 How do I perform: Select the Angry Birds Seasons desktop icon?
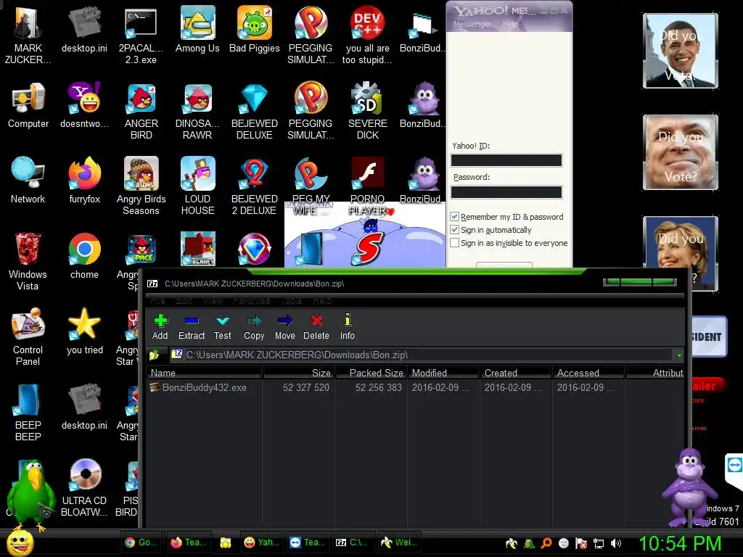click(141, 186)
